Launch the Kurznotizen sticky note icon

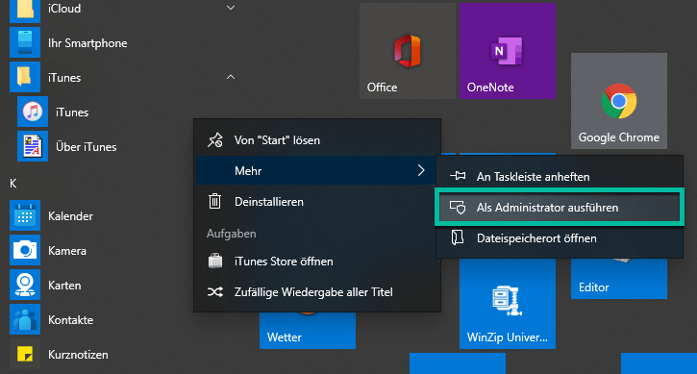coord(25,354)
